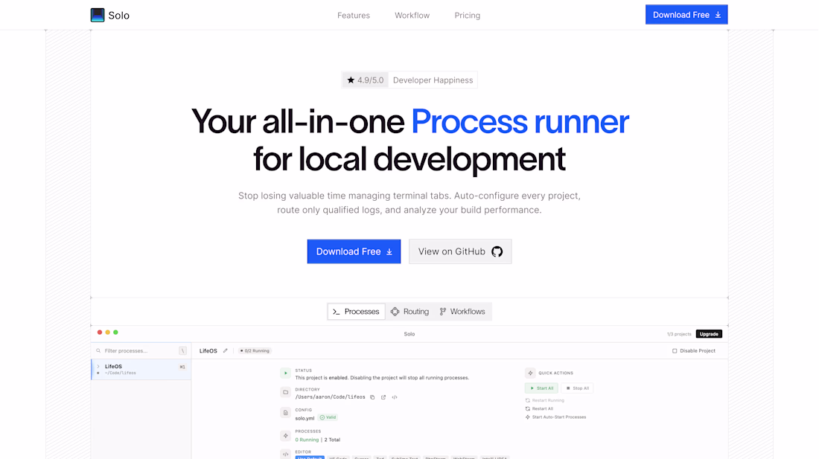Click the Start All button
819x459 pixels.
[541, 388]
